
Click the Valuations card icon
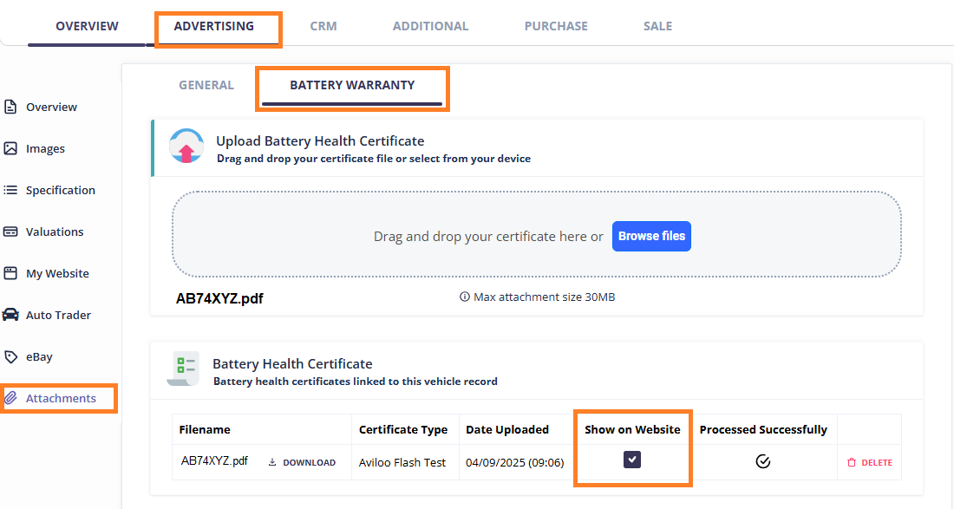point(10,232)
